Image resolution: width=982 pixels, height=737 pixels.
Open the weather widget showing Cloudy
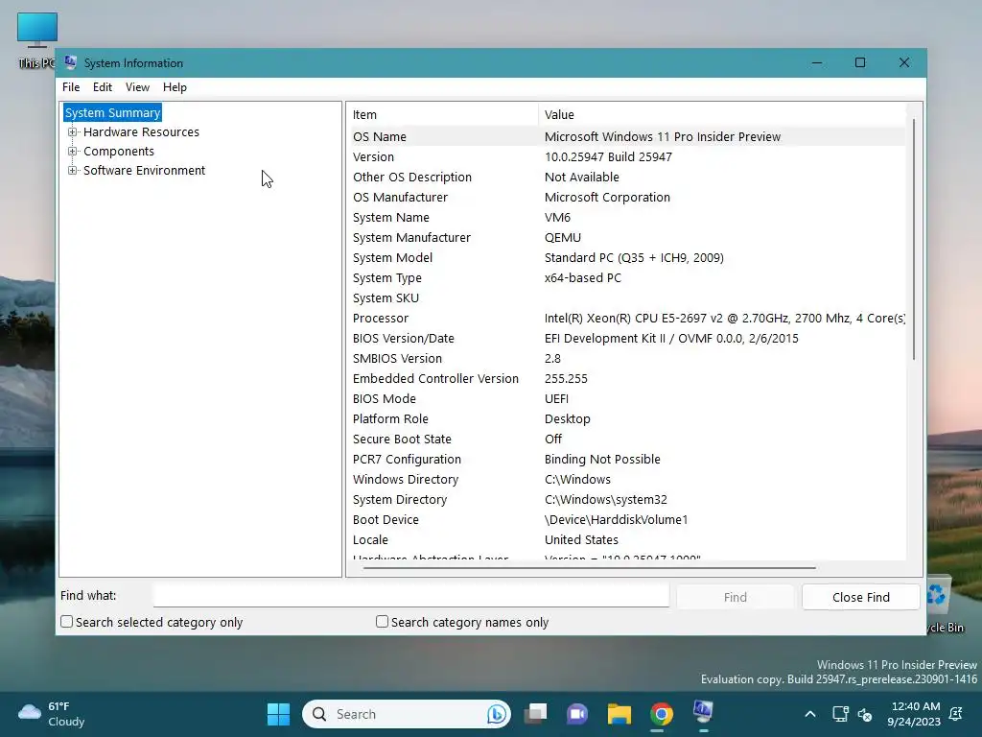point(52,714)
